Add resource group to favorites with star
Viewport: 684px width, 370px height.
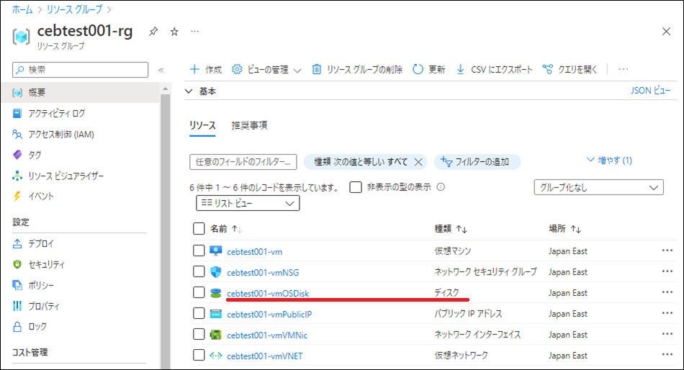174,32
